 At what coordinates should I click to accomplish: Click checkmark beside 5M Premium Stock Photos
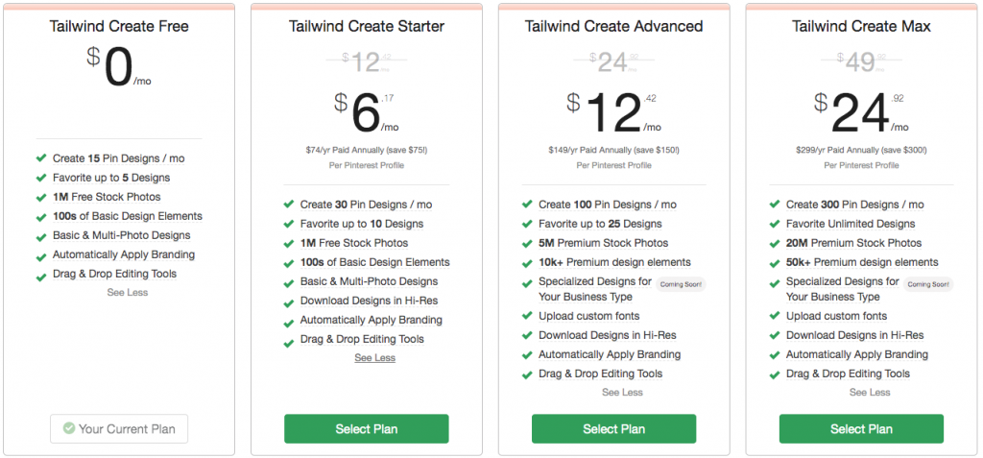click(527, 244)
